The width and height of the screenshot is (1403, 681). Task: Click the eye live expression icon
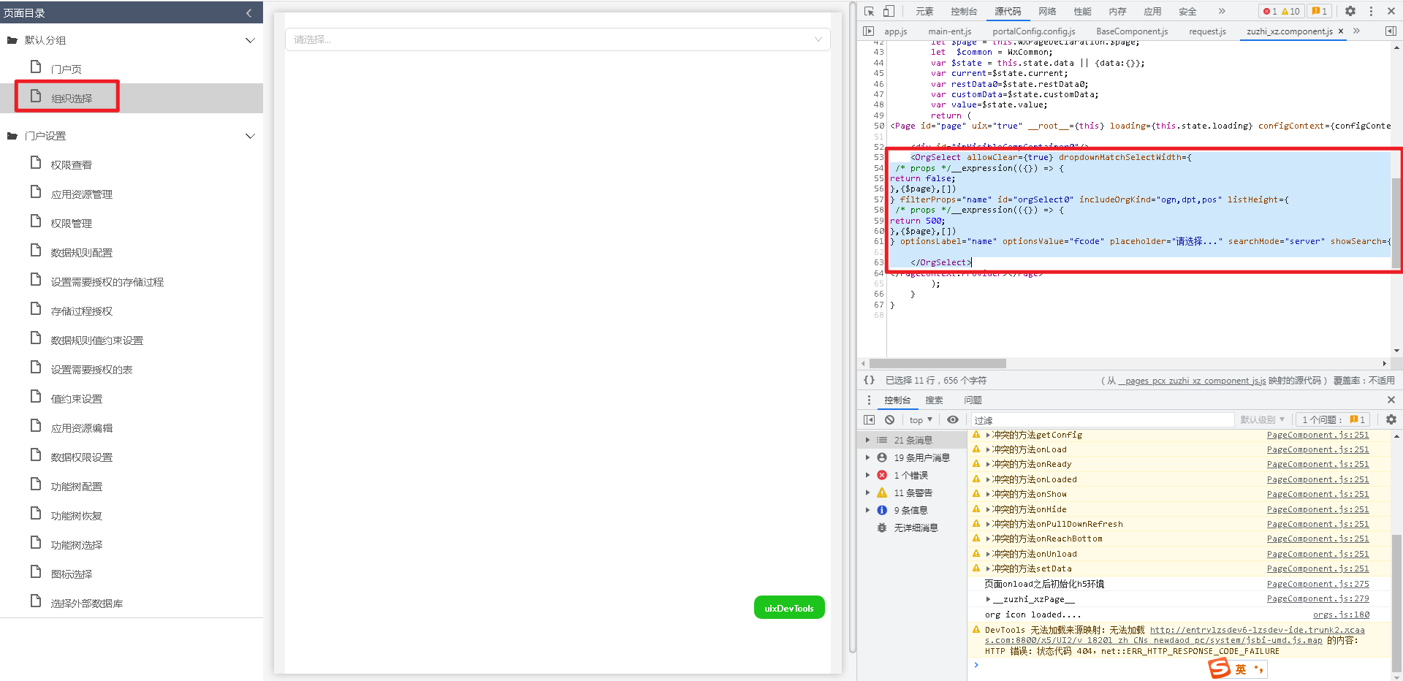(953, 419)
